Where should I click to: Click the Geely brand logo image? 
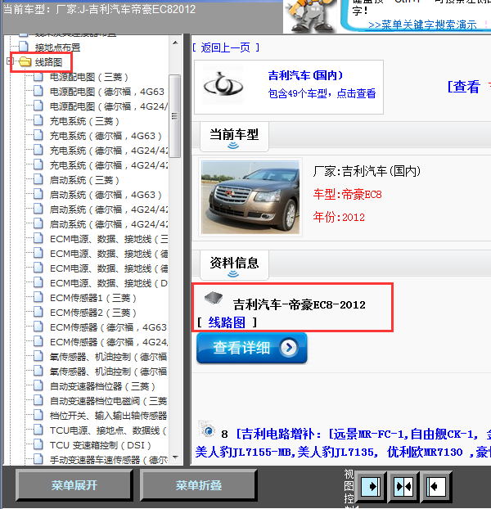pyautogui.click(x=223, y=86)
